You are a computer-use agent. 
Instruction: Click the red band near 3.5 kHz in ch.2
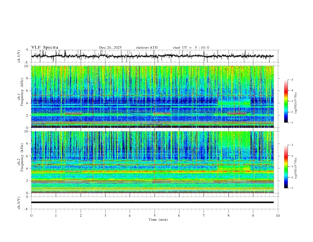(x=152, y=171)
